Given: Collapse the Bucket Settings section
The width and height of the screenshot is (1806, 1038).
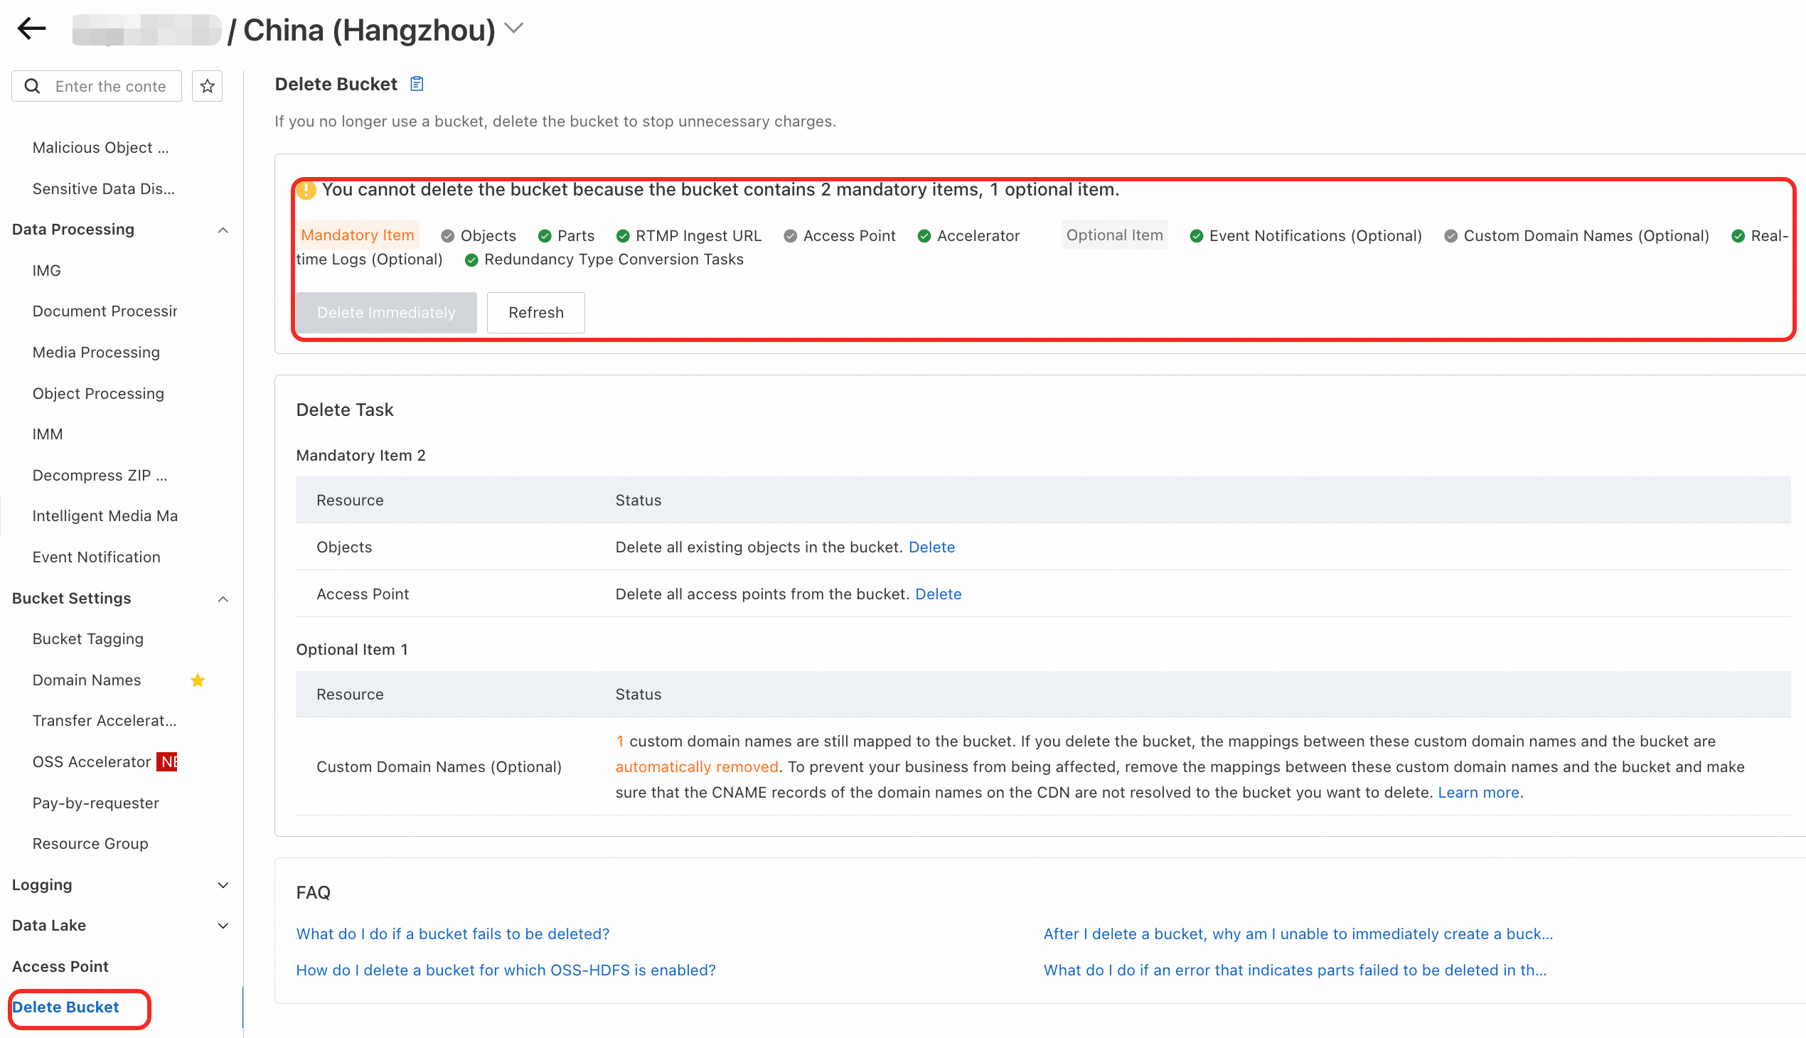Looking at the screenshot, I should [223, 599].
